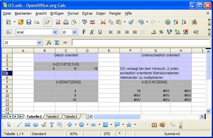This screenshot has width=213, height=138.
Task: Click the percent number format icon
Action: click(161, 32)
